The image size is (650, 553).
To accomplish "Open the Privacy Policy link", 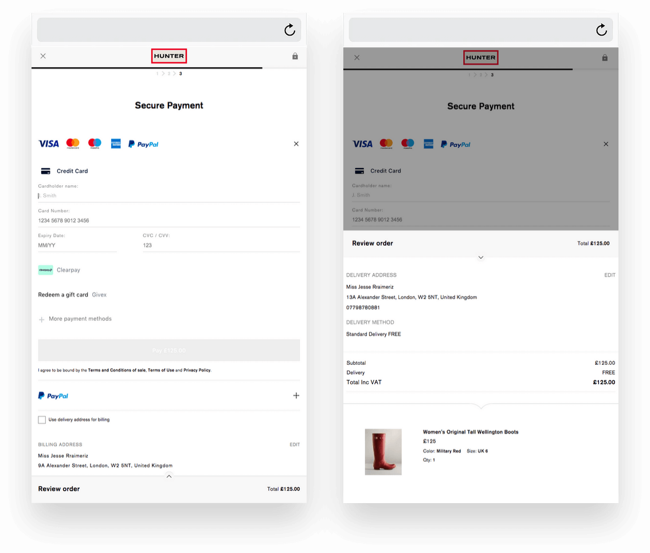I will pyautogui.click(x=197, y=371).
